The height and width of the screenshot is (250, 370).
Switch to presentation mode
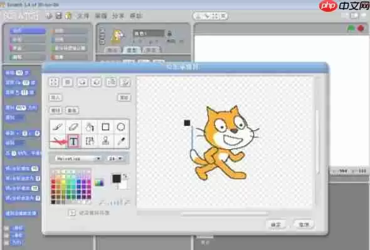364,16
